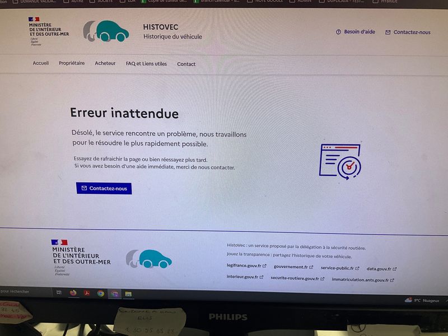
Task: Open ADMIN bookmark folder
Action: (x=301, y=2)
